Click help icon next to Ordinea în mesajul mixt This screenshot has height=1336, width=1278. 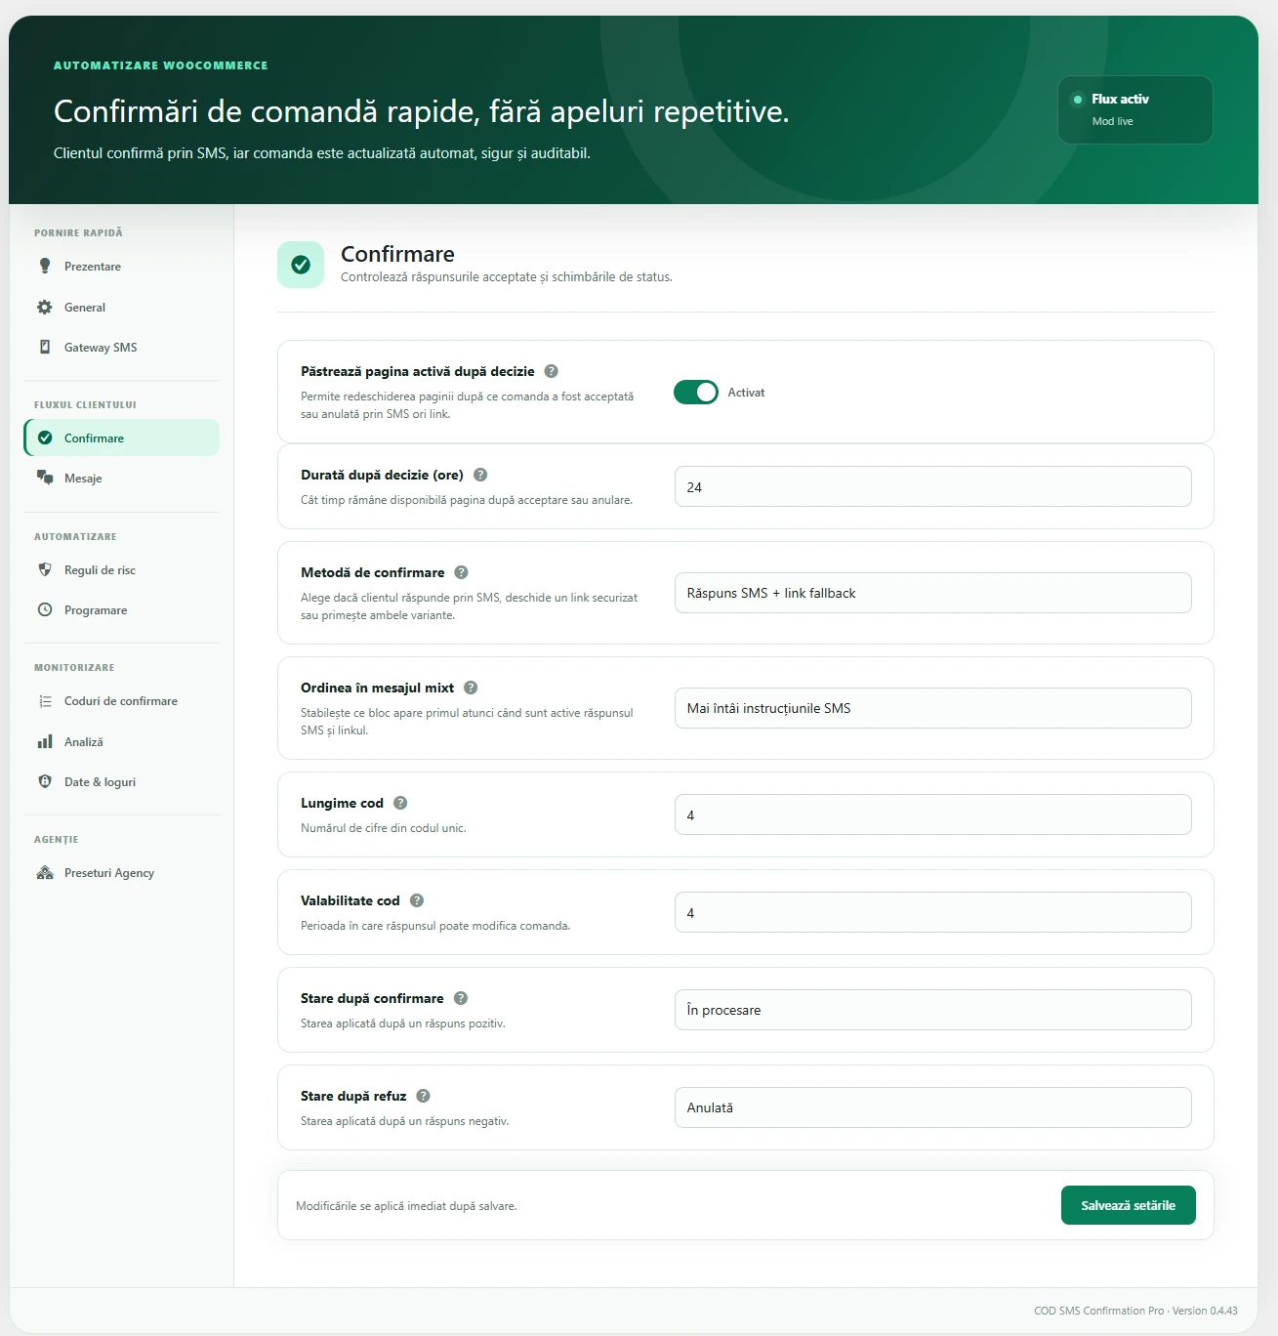[471, 688]
